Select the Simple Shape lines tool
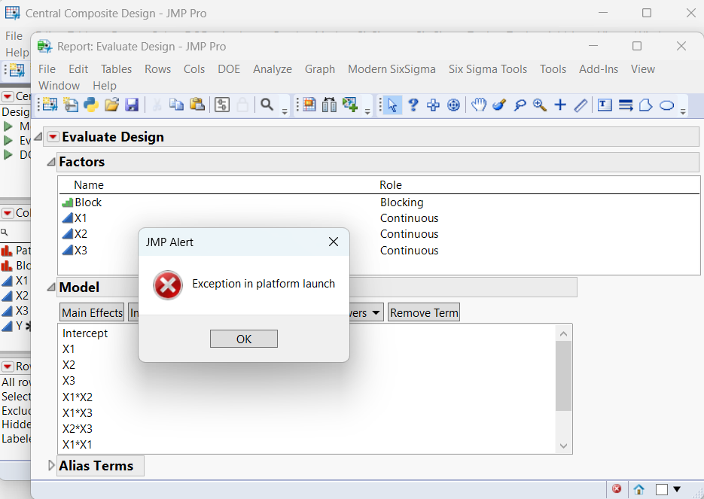This screenshot has height=499, width=704. click(x=626, y=105)
